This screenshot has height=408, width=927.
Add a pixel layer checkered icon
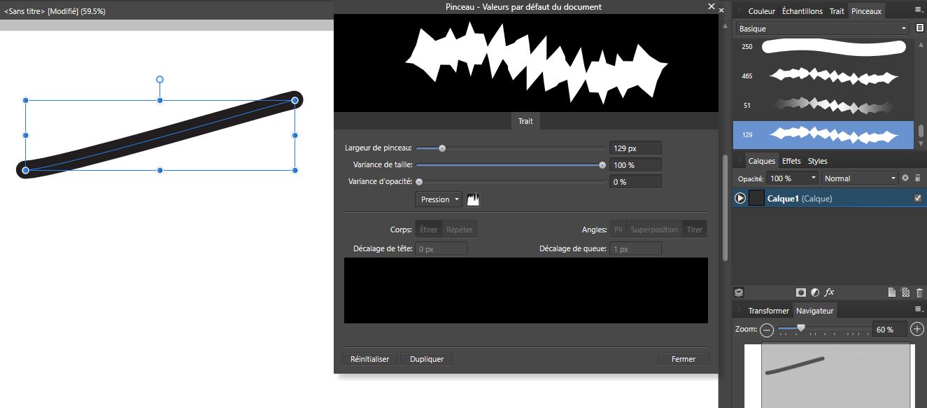coord(905,293)
